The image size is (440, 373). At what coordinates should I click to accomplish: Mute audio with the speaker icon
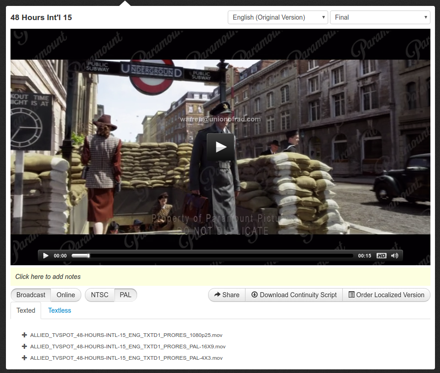(394, 256)
